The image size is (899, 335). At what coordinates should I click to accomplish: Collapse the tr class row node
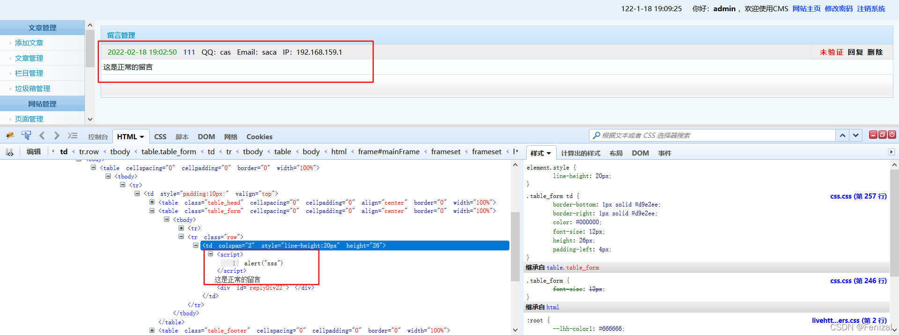(181, 237)
